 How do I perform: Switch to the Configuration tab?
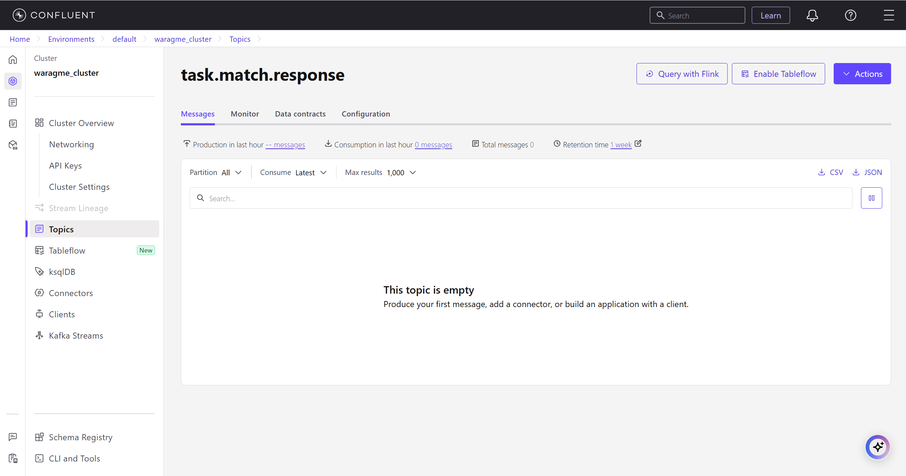click(366, 114)
